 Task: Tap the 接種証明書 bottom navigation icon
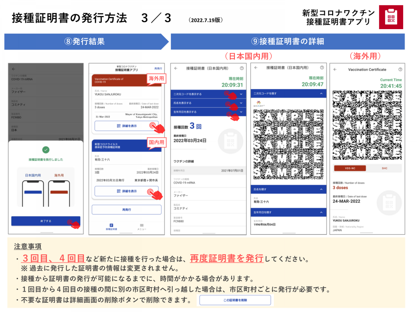(111, 225)
